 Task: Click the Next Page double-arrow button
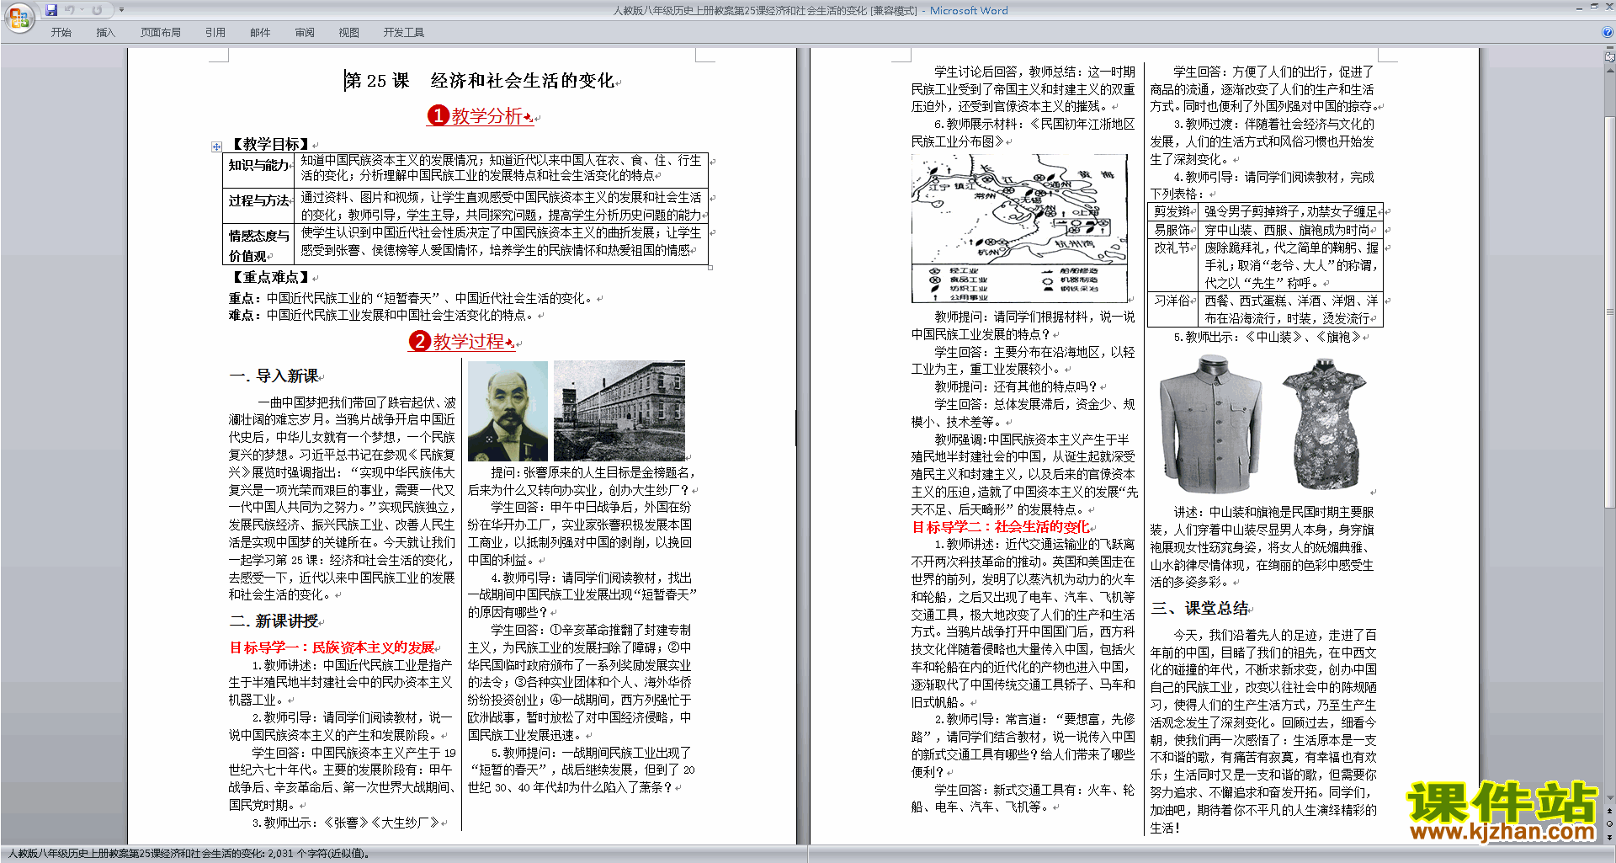tap(1609, 837)
